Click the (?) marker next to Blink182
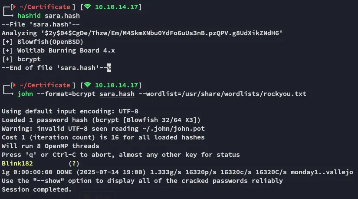 (74, 163)
